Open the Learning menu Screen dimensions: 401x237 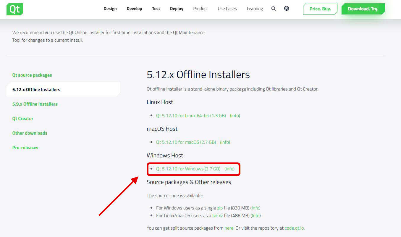pos(255,9)
